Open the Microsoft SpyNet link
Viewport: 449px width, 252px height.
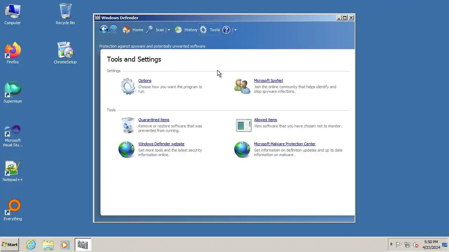pyautogui.click(x=268, y=80)
